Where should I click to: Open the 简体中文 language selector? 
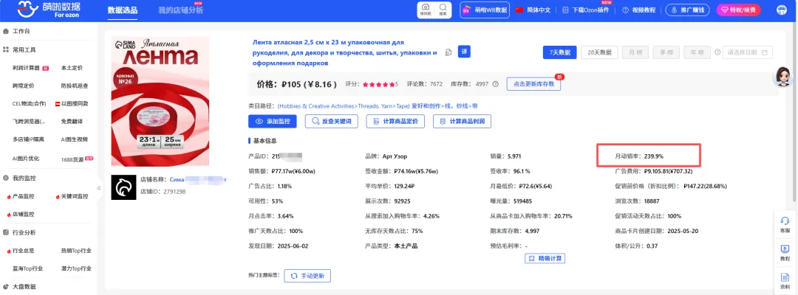tap(533, 10)
